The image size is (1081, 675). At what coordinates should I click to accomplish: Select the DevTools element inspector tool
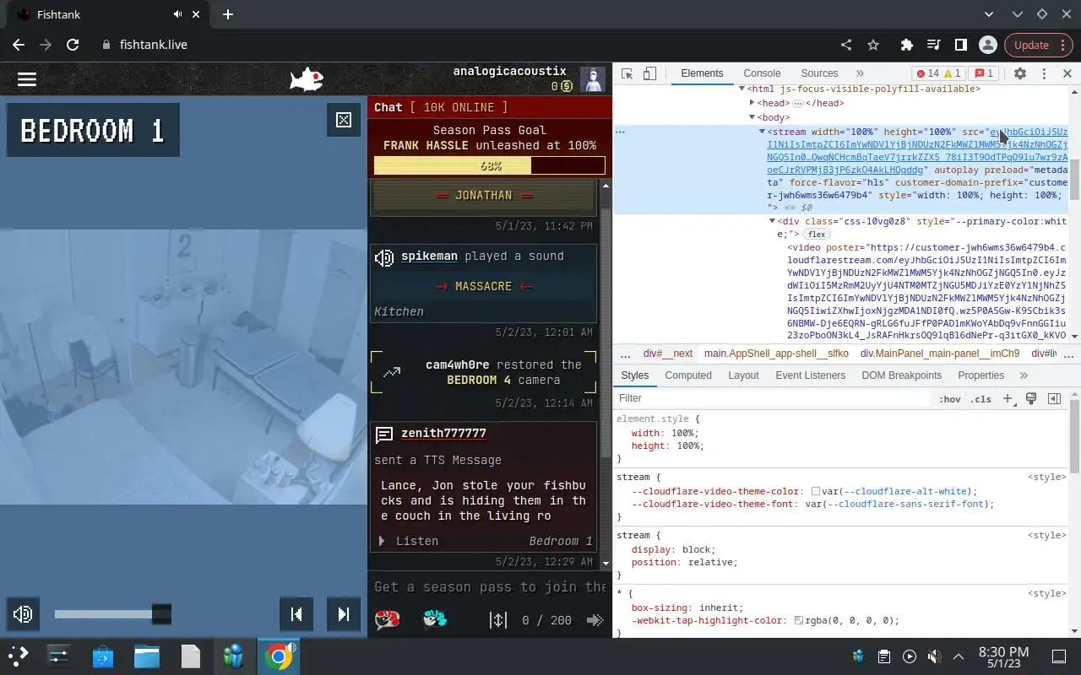pyautogui.click(x=627, y=73)
